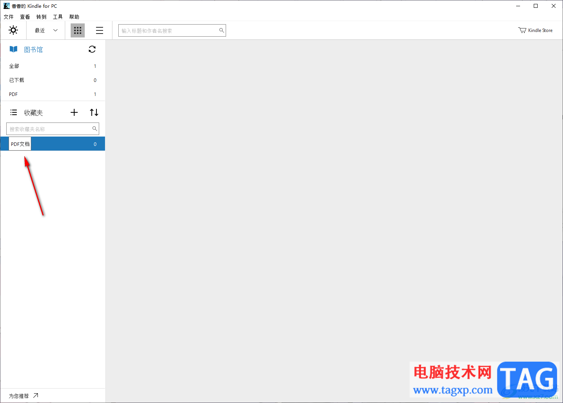Image resolution: width=563 pixels, height=403 pixels.
Task: Select the 全部 library filter
Action: coord(53,66)
